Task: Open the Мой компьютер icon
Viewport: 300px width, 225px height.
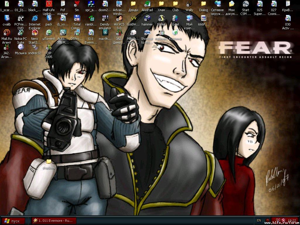Action: pos(190,18)
